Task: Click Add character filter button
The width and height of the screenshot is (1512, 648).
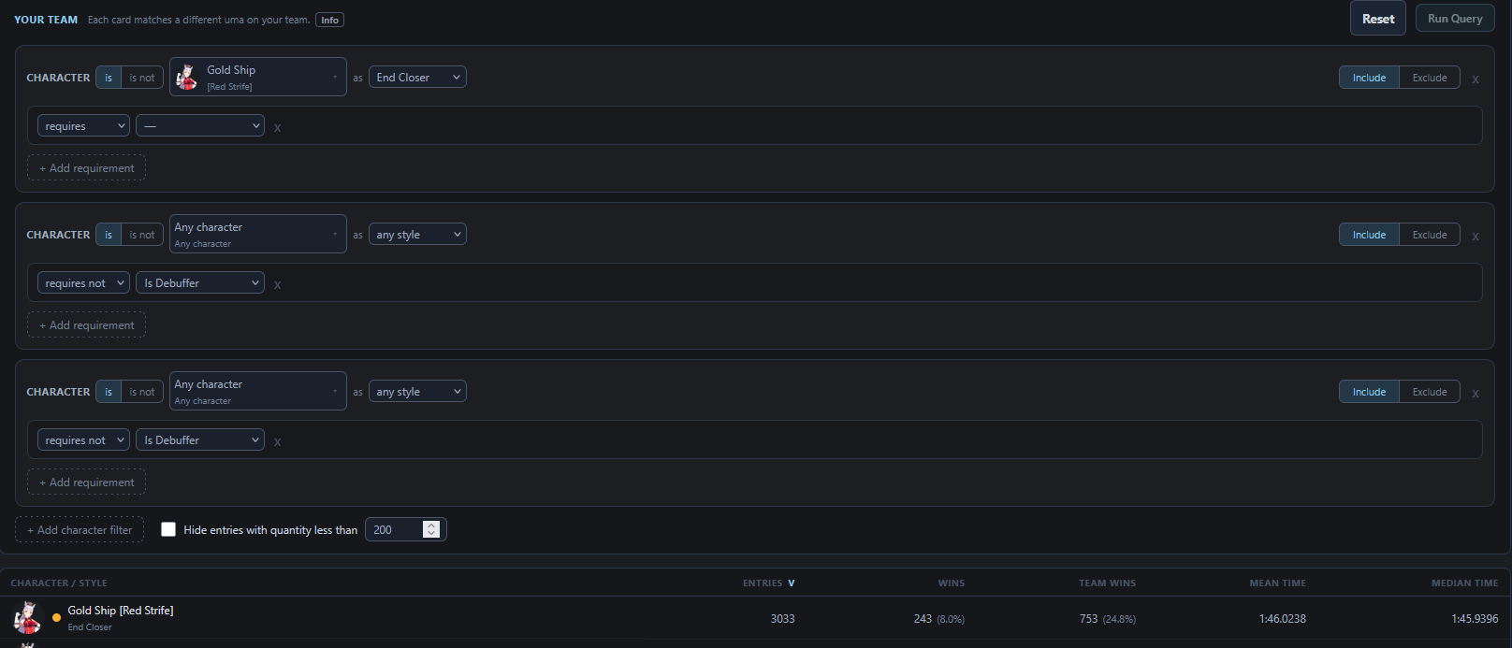Action: (80, 529)
